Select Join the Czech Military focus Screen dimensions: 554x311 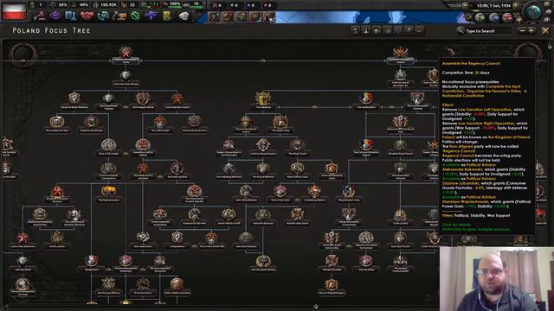[263, 263]
